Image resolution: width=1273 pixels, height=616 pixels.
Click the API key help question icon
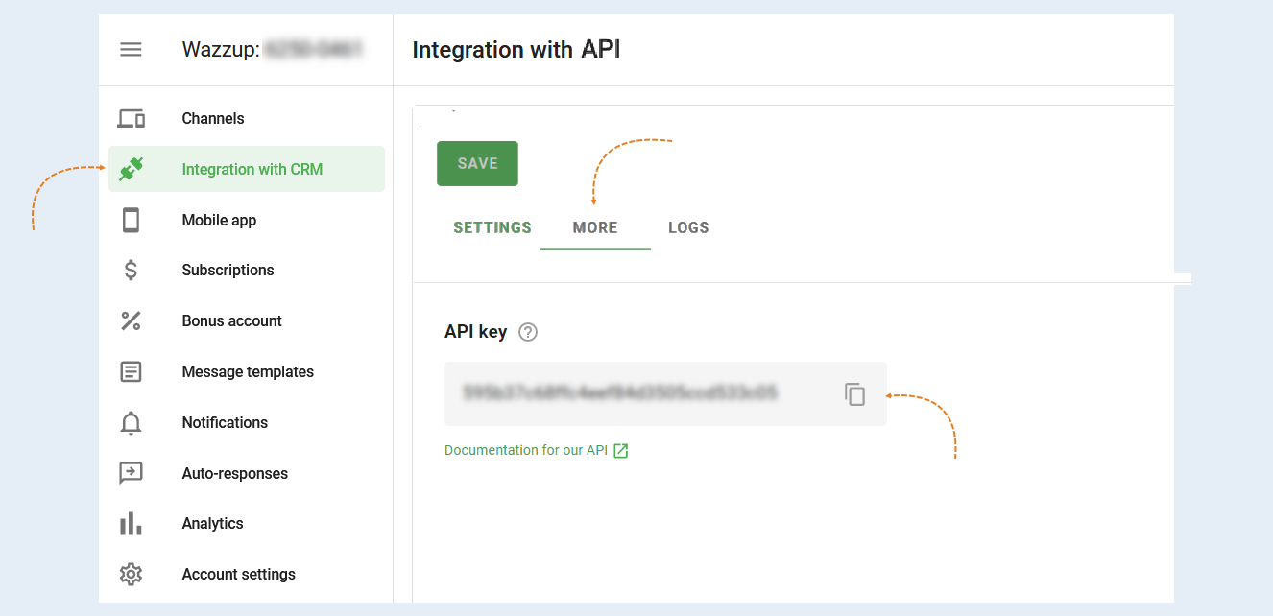tap(528, 332)
